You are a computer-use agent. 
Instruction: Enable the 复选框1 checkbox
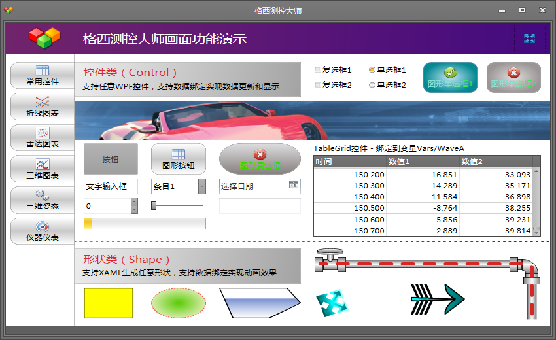point(318,70)
